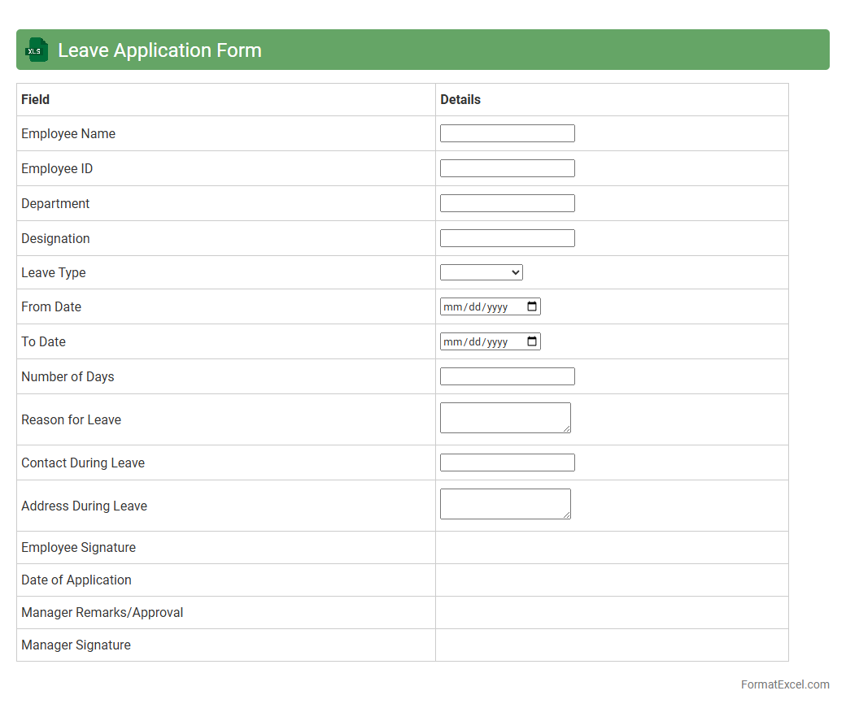Expand the Leave Type dropdown
846x708 pixels.
click(481, 272)
